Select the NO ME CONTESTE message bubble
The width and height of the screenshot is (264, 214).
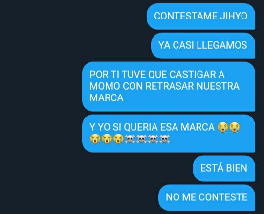[x=207, y=197]
